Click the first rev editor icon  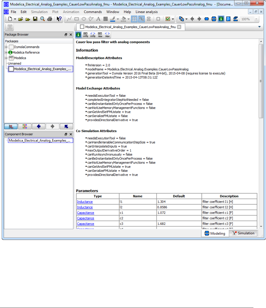(100, 35)
